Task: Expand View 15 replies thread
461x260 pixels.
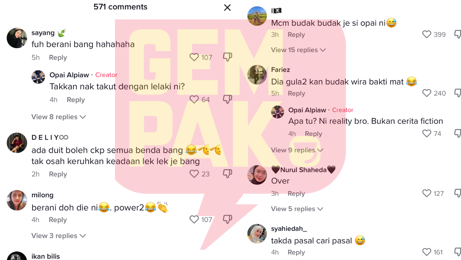Action: [298, 50]
